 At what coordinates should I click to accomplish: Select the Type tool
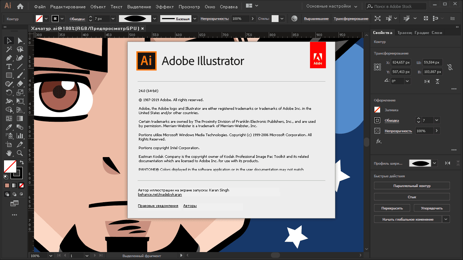click(9, 67)
